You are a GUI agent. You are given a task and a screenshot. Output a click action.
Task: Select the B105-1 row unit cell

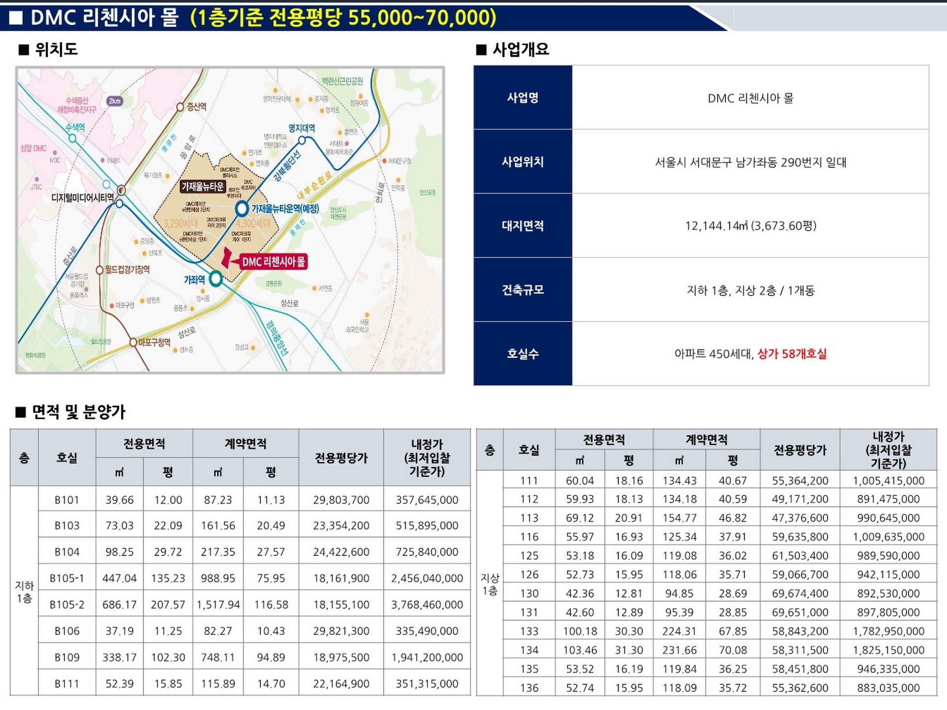coord(67,578)
